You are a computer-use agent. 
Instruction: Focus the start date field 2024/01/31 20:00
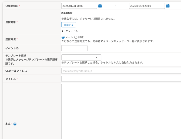(79, 6)
